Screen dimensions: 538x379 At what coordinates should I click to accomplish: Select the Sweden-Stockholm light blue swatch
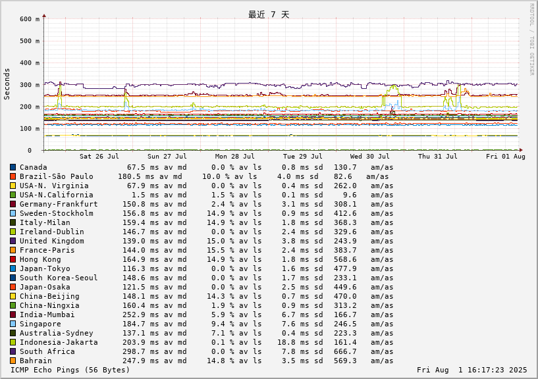[13, 213]
